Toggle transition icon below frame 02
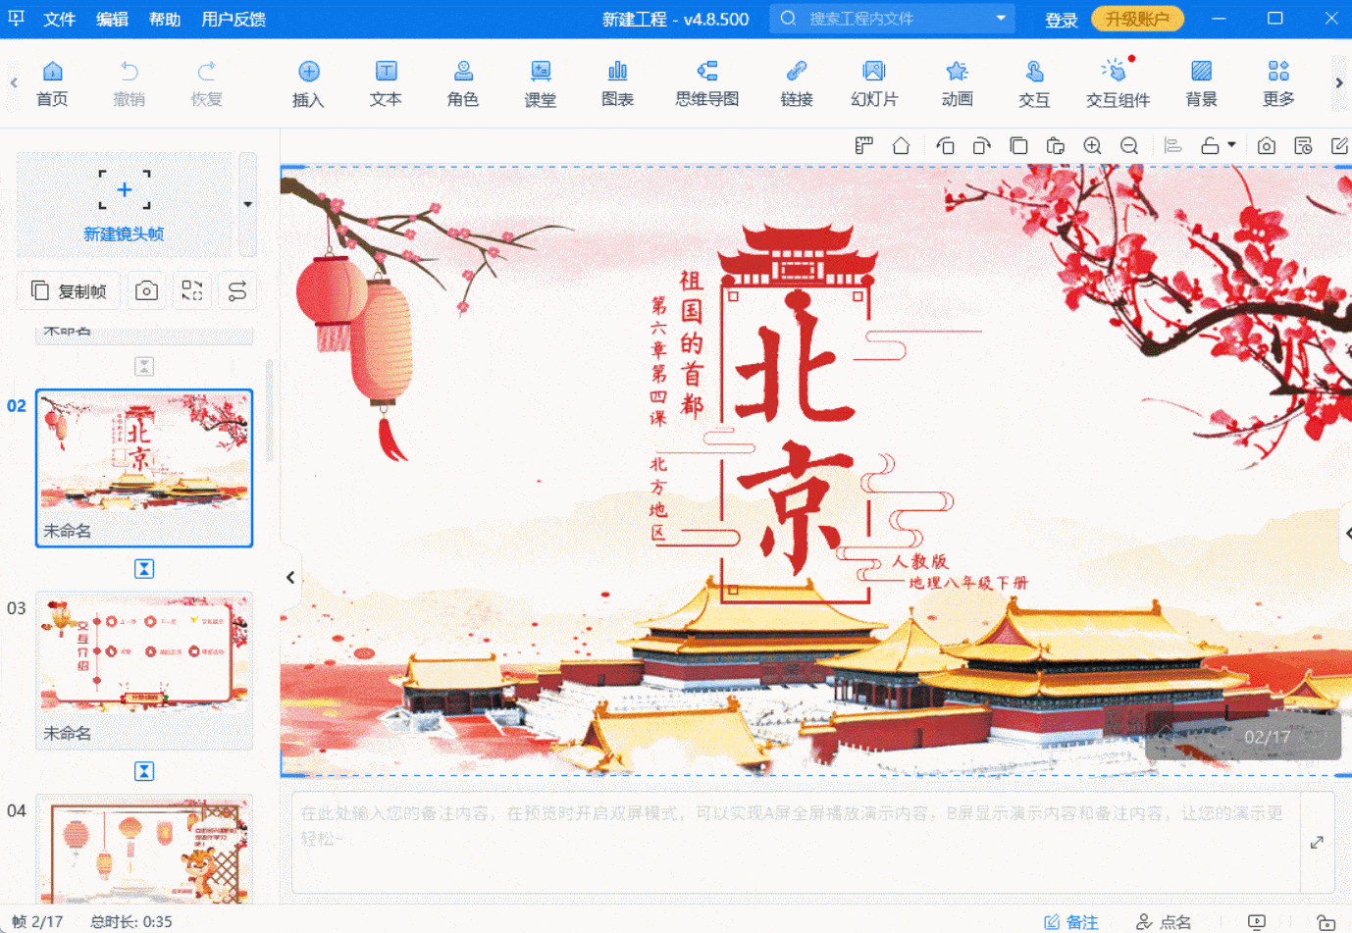This screenshot has height=933, width=1352. 144,569
